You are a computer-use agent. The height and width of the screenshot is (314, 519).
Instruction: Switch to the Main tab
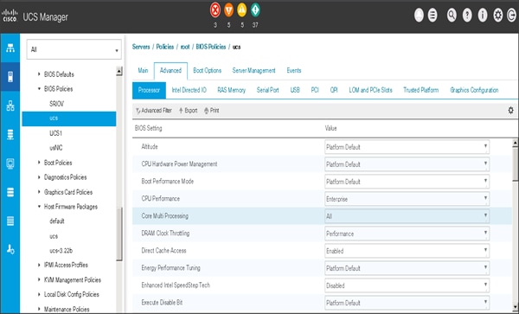[143, 70]
